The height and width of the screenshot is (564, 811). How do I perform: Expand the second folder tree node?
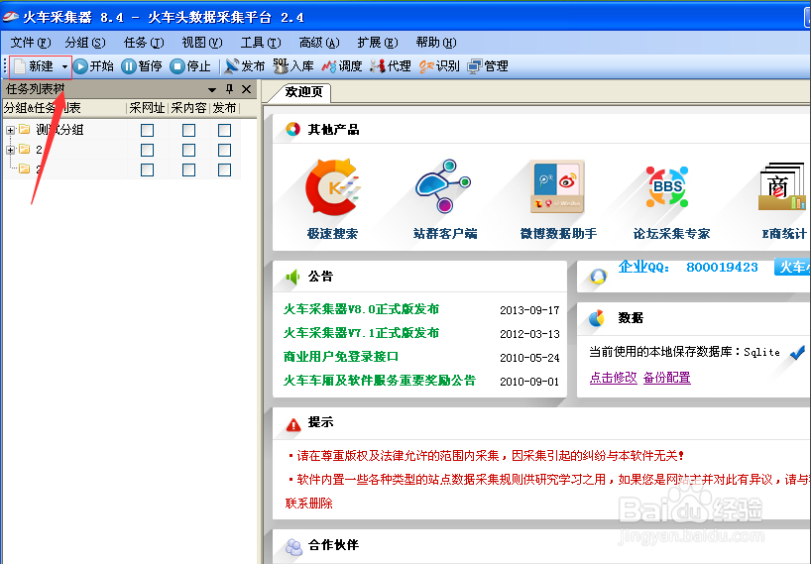[10, 150]
